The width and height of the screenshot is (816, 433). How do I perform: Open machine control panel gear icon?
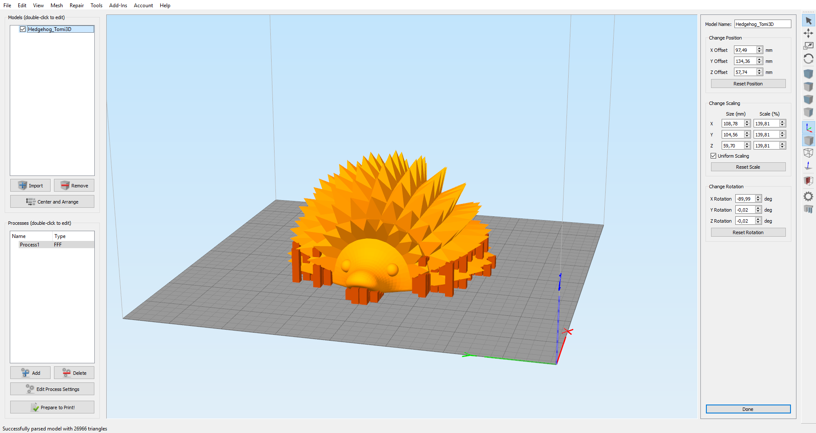coord(808,196)
